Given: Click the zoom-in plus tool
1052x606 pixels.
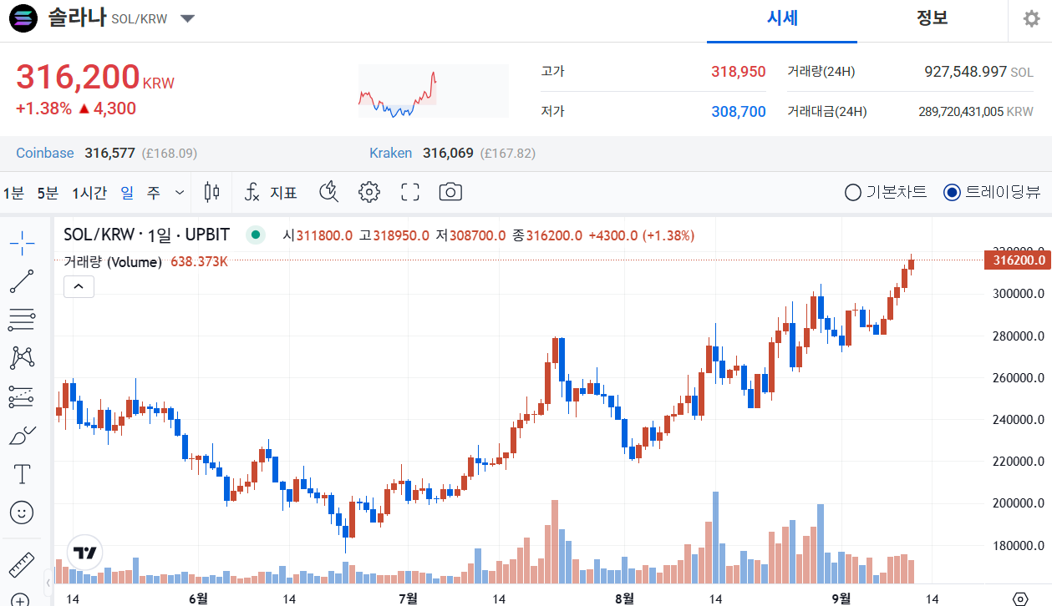Looking at the screenshot, I should coord(20,598).
